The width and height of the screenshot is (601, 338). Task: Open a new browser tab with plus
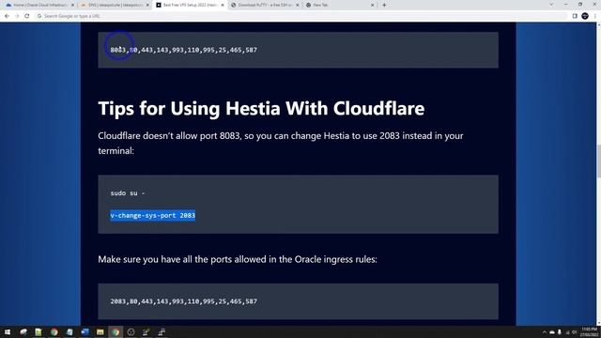(x=384, y=5)
